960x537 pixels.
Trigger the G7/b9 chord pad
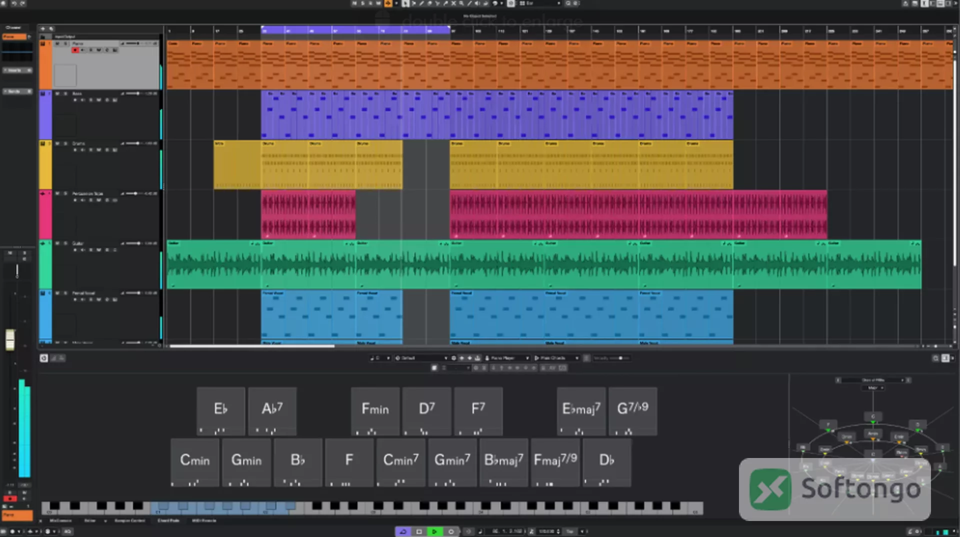(632, 410)
